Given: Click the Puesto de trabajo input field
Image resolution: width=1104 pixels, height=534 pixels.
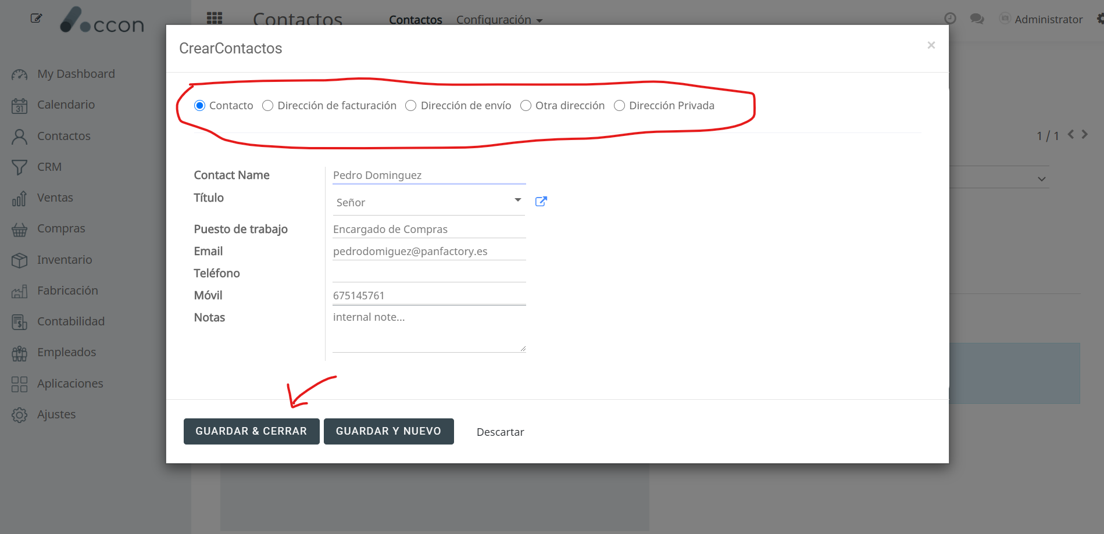Looking at the screenshot, I should point(429,230).
